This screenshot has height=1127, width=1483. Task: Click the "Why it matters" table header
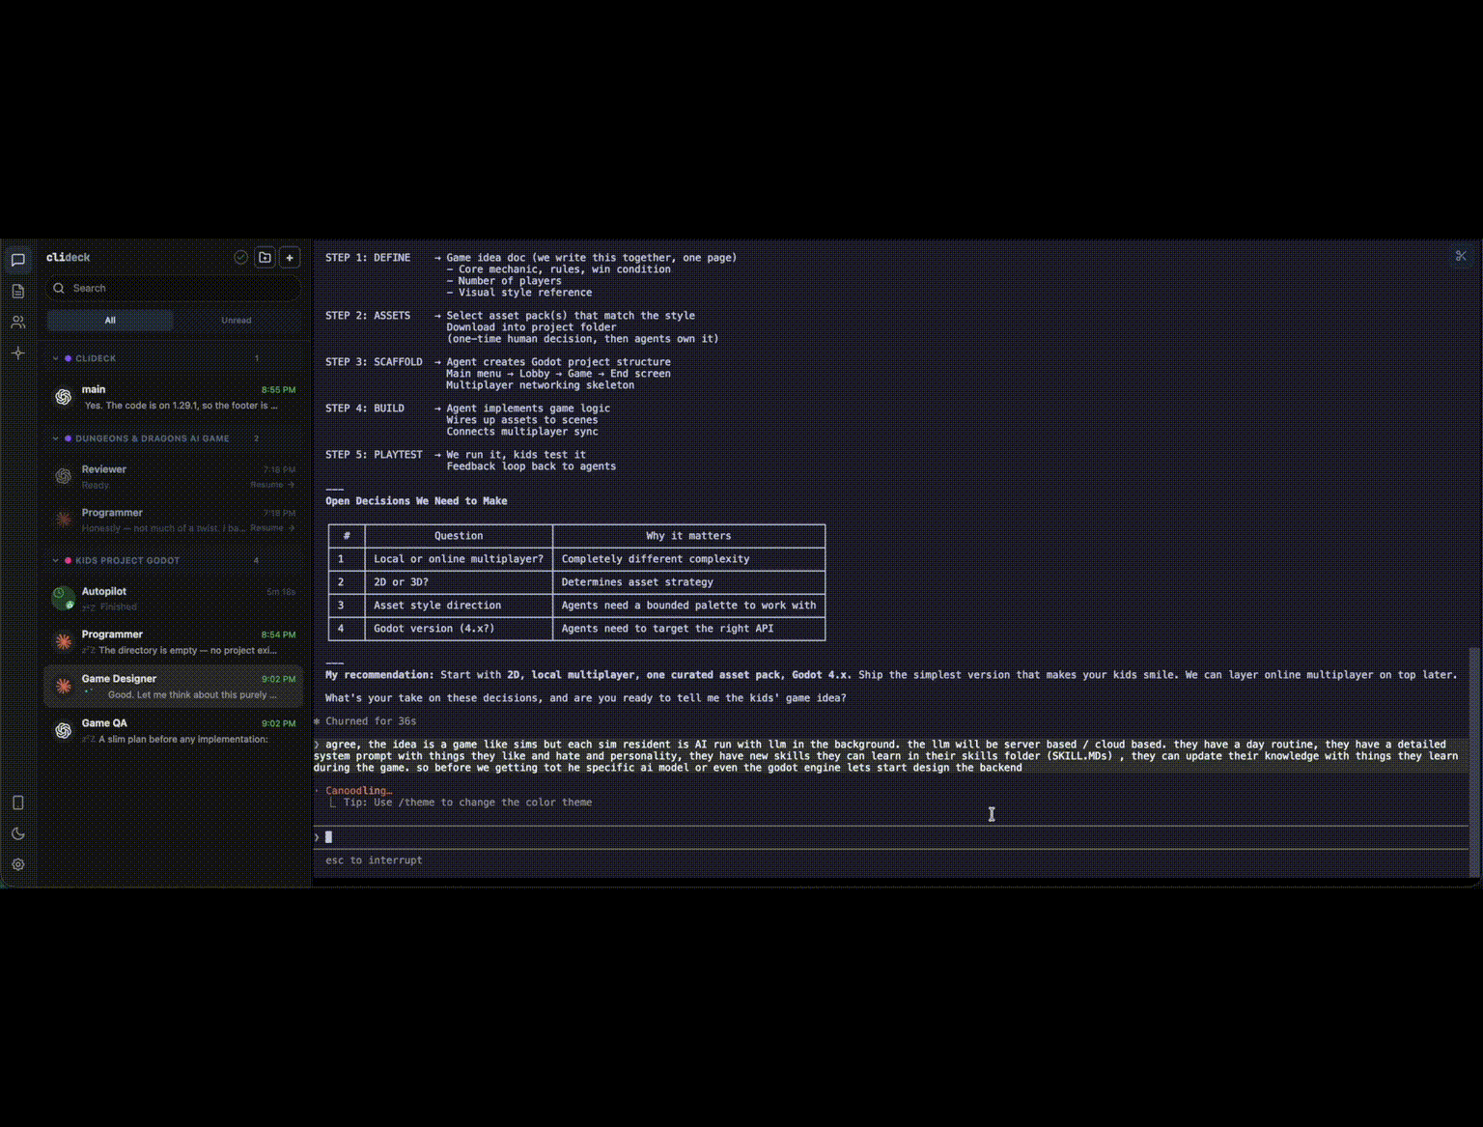click(x=688, y=536)
